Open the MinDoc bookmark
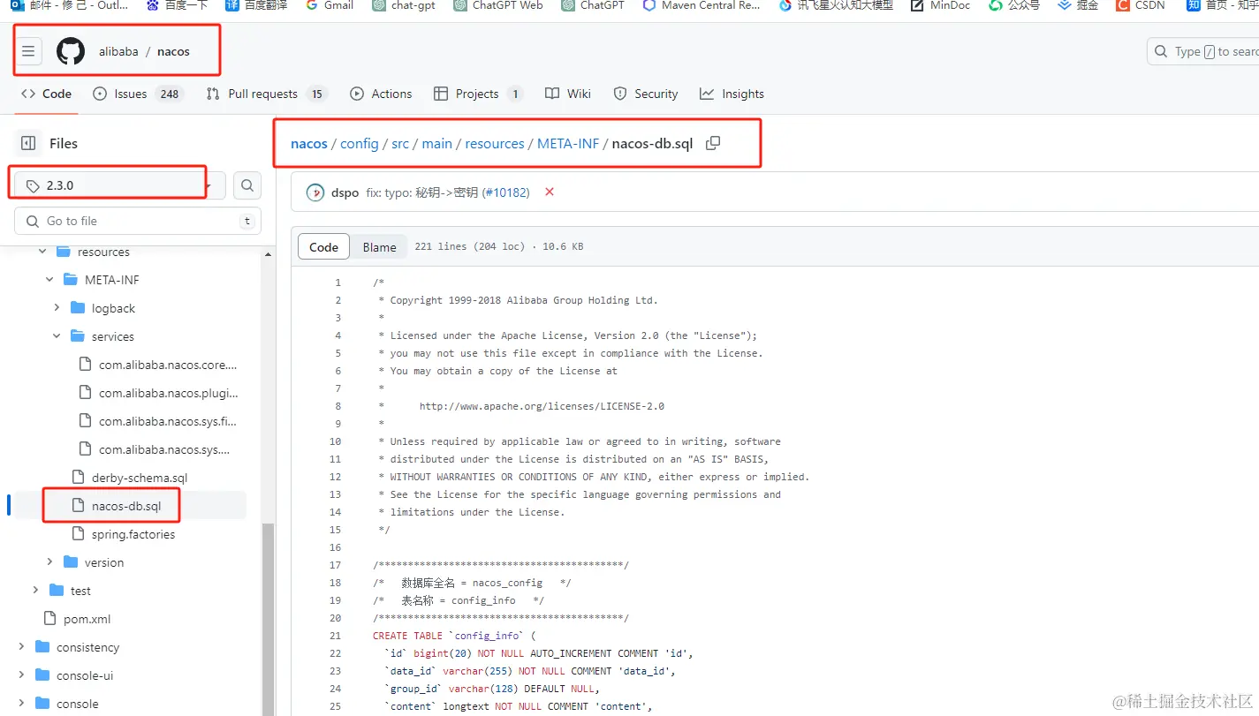 (x=941, y=5)
